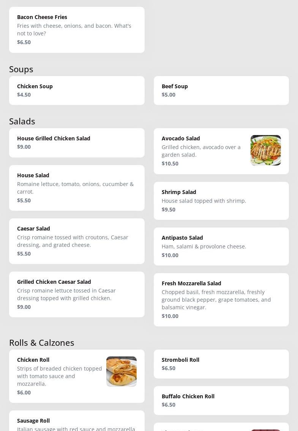Screen dimensions: 298x431
Task: Select the Shrimp Salad item
Action: click(221, 201)
